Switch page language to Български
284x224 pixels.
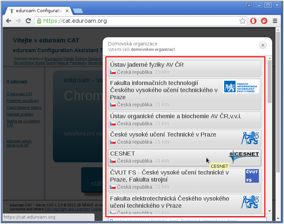pyautogui.click(x=54, y=59)
